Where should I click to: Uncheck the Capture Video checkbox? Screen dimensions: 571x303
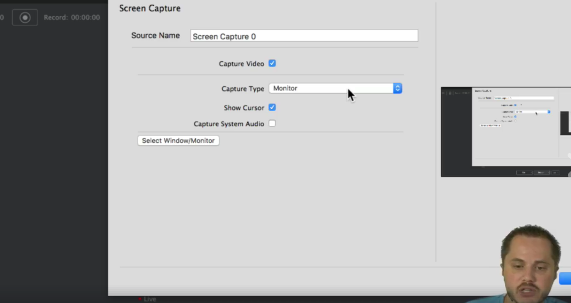(272, 64)
